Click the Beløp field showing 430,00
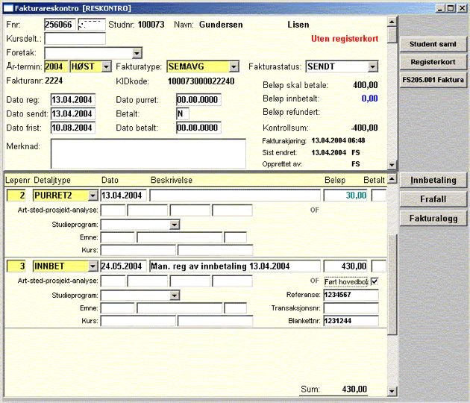 [x=345, y=266]
